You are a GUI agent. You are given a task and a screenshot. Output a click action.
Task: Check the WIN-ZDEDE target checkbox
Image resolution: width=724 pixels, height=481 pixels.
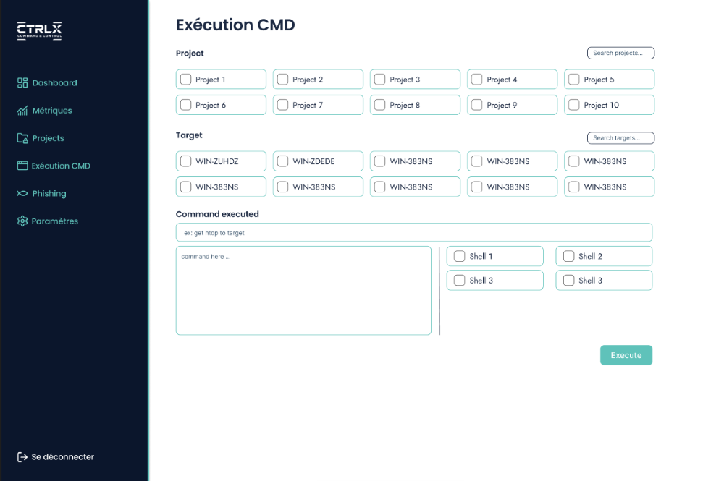(x=283, y=161)
